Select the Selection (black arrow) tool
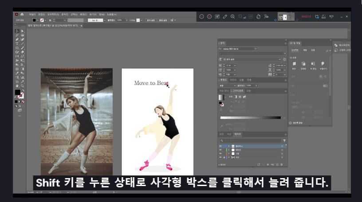The image size is (362, 202). pos(17,31)
